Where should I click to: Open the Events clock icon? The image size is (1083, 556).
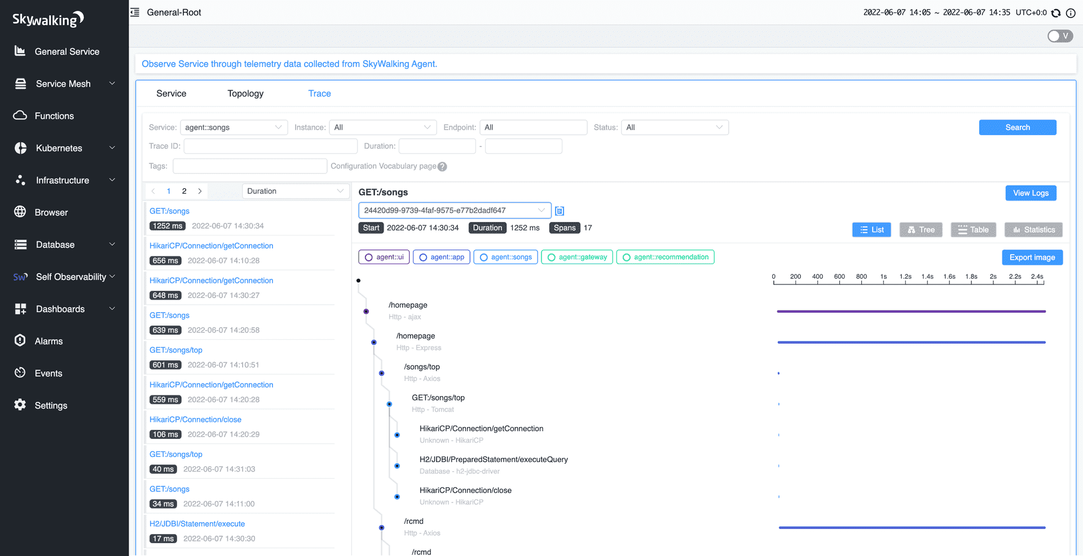(20, 373)
